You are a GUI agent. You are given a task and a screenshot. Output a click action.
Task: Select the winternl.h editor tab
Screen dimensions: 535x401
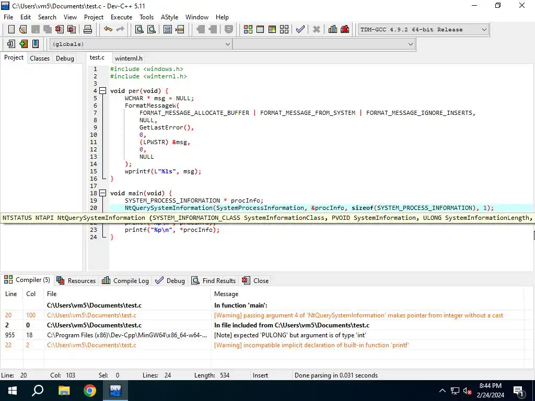pos(129,58)
